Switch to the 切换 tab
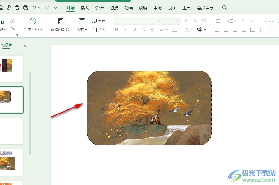This screenshot has height=185, width=279. pyautogui.click(x=114, y=8)
